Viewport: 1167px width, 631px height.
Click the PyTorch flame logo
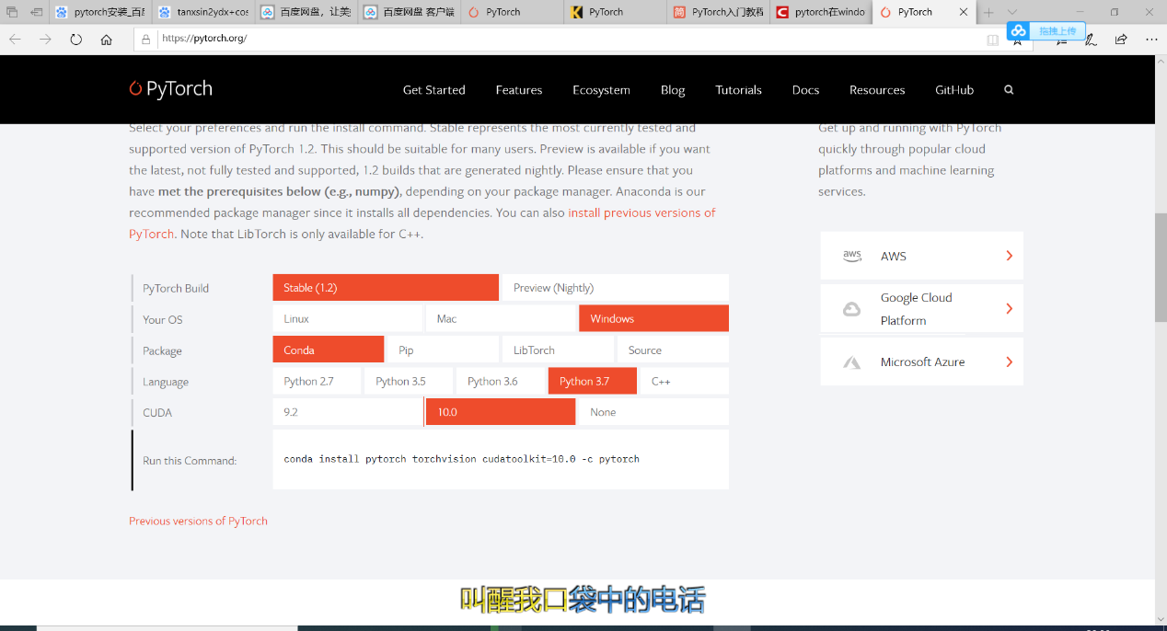135,88
